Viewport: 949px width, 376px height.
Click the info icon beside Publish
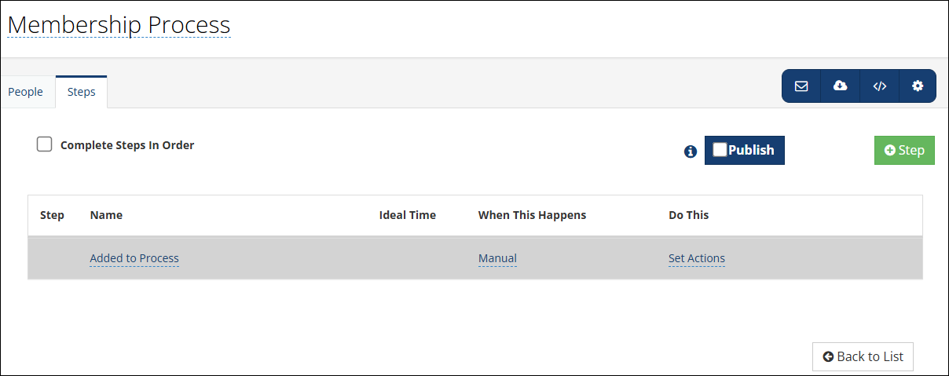[x=691, y=151]
